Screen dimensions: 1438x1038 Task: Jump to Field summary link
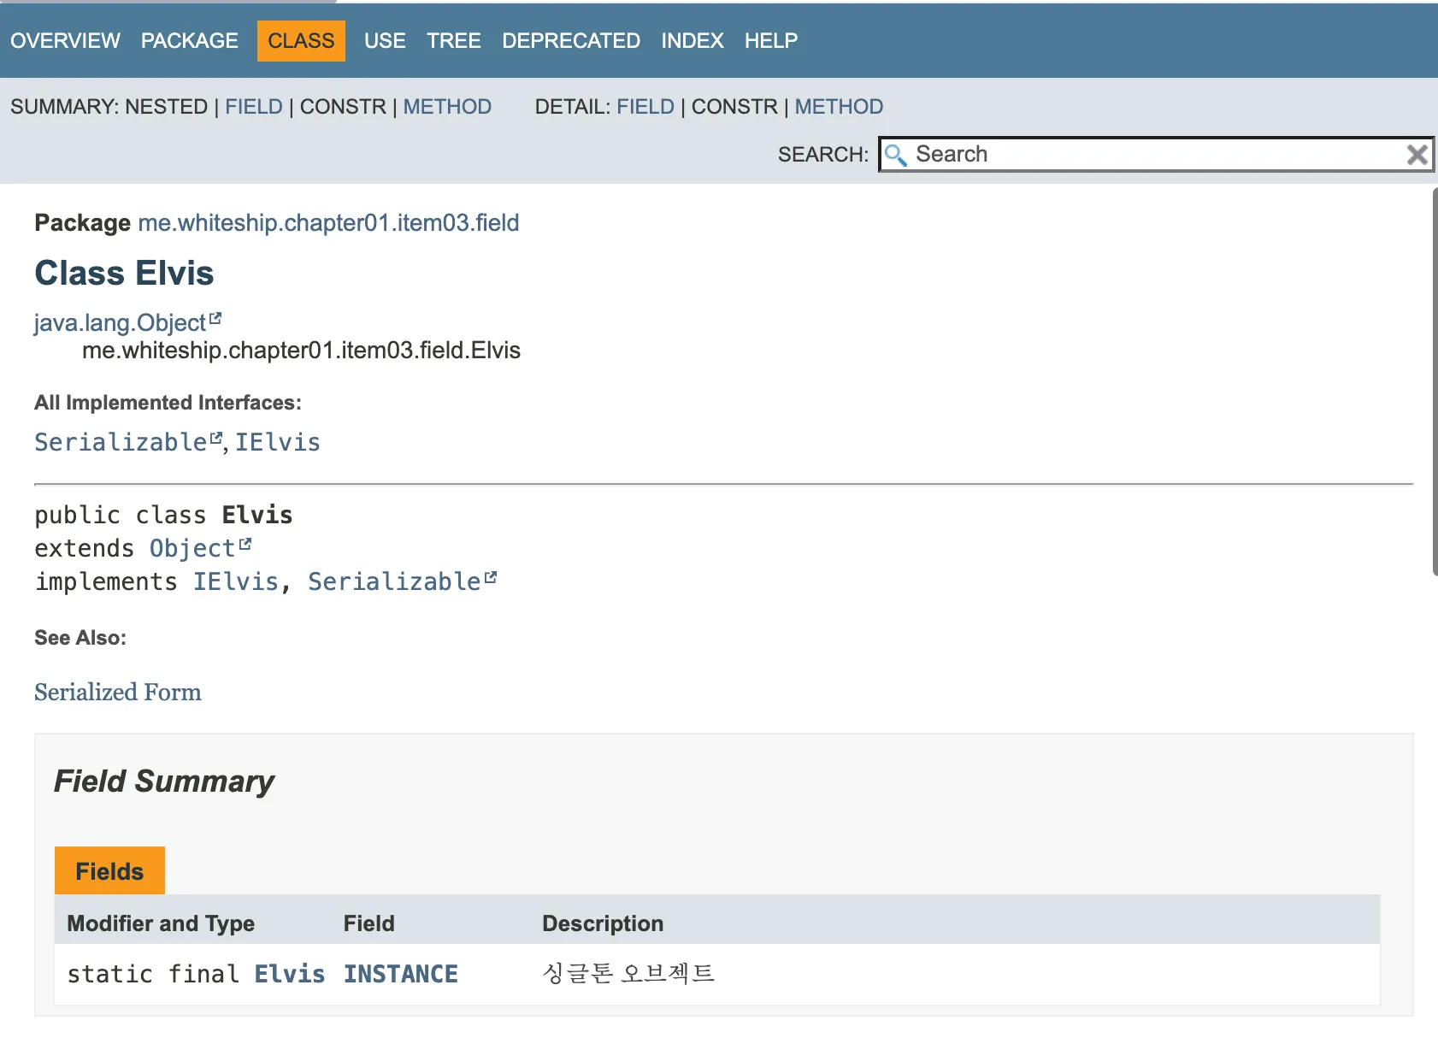point(254,107)
